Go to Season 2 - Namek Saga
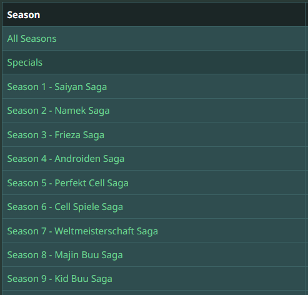308x295 pixels. click(58, 111)
